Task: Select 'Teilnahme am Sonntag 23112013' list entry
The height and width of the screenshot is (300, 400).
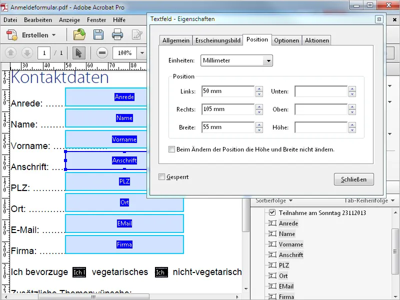Action: pyautogui.click(x=322, y=213)
